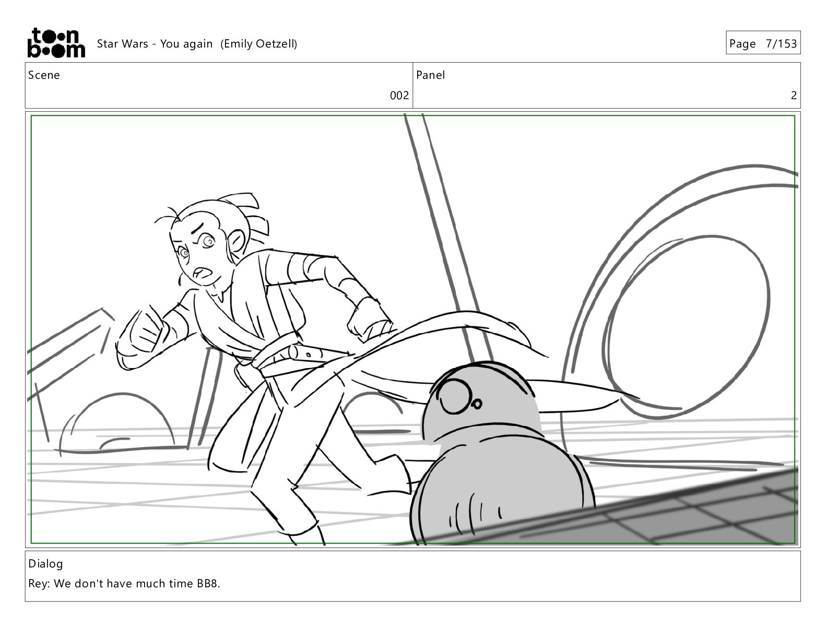Click the 'Dialog' label
Image resolution: width=827 pixels, height=639 pixels.
tap(45, 564)
